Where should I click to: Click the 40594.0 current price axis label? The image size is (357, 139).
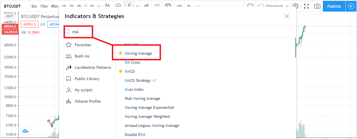pos(10,27)
